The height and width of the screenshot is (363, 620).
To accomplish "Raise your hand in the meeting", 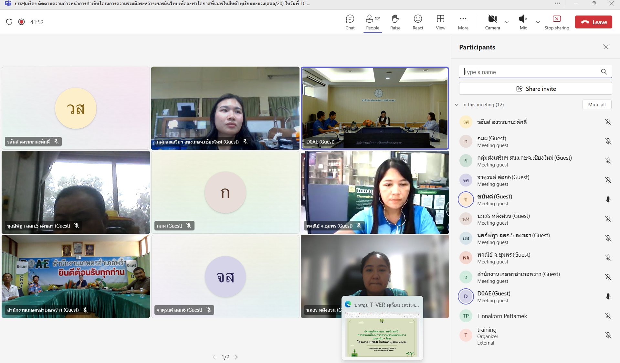I will point(395,22).
